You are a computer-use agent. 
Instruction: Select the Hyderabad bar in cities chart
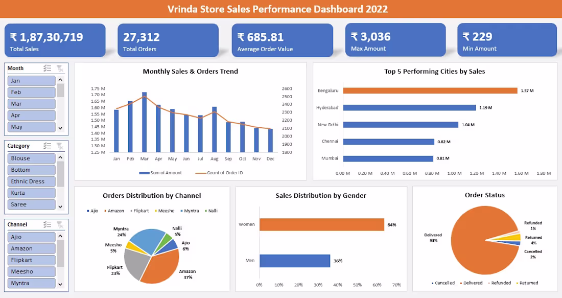[x=409, y=107]
